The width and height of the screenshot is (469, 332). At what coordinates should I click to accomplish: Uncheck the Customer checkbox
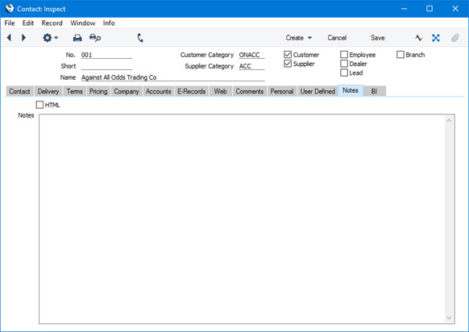288,55
